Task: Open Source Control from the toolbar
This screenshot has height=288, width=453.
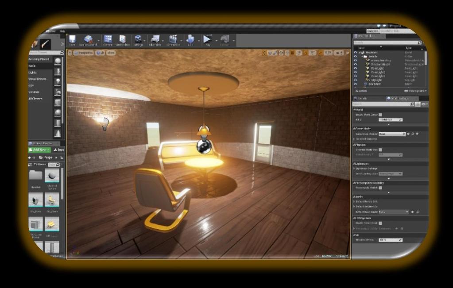Action: pos(88,39)
